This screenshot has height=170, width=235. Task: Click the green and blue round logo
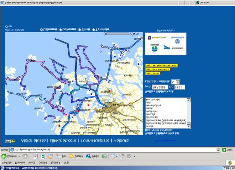click(x=155, y=48)
